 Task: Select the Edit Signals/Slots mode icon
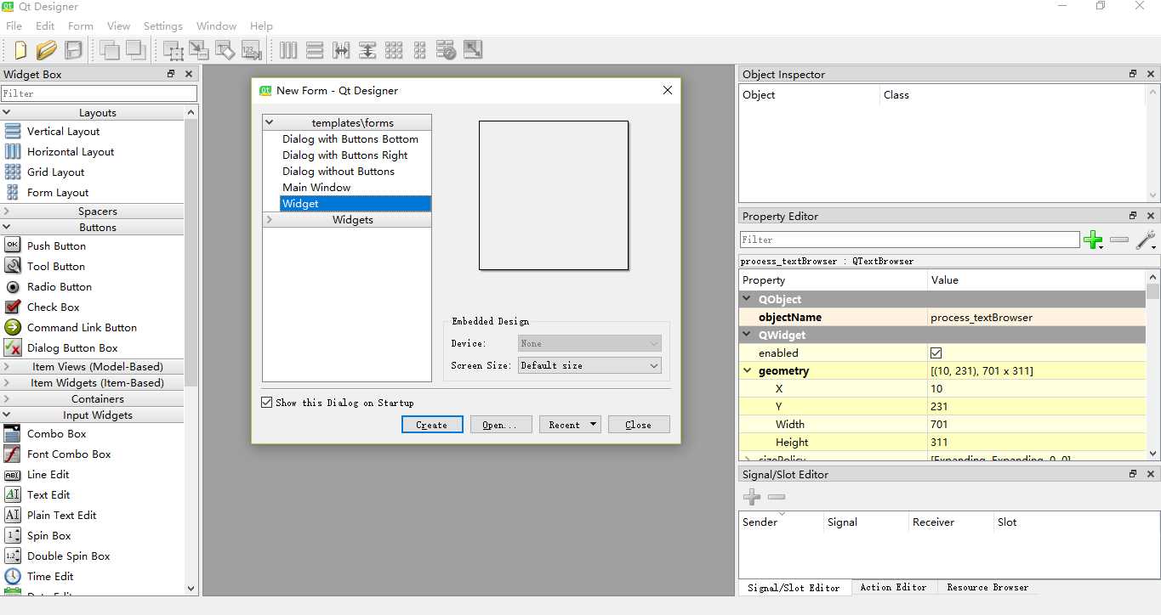tap(198, 50)
